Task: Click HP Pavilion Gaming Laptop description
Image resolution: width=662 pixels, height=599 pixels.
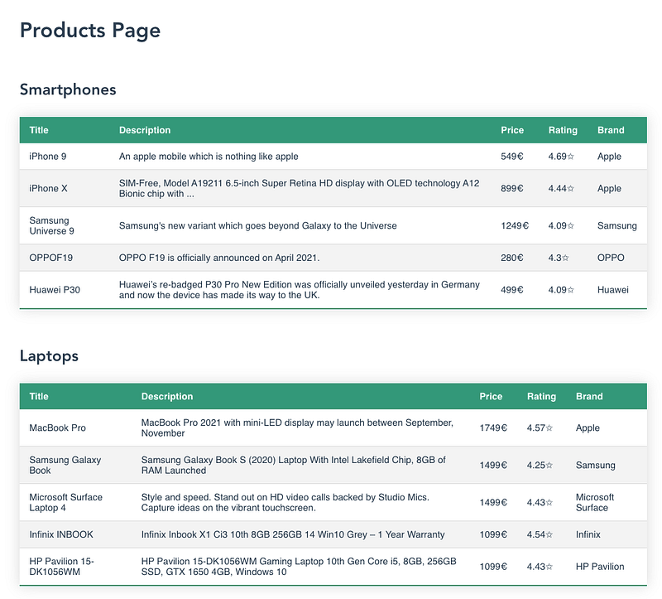Action: tap(299, 567)
